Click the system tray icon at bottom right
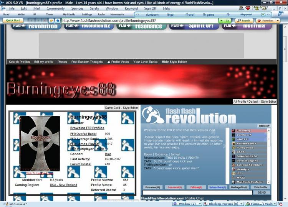The image size is (288, 207). [x=280, y=204]
